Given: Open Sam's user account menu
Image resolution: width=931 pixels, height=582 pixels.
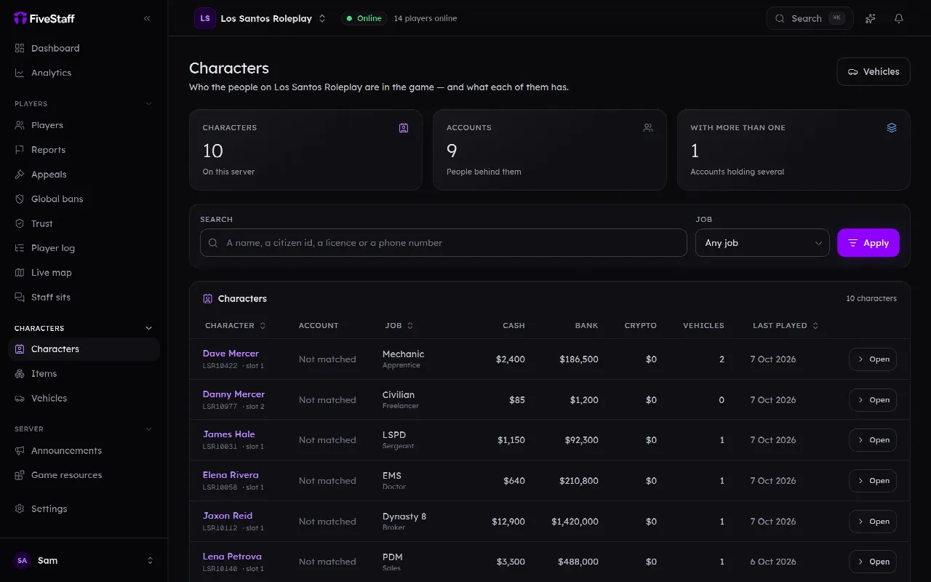Looking at the screenshot, I should (84, 560).
